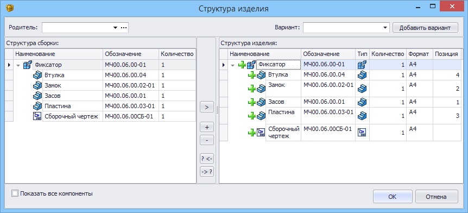
Task: Select left cell МЧ00.06.00.03-01
Action: [x=131, y=106]
